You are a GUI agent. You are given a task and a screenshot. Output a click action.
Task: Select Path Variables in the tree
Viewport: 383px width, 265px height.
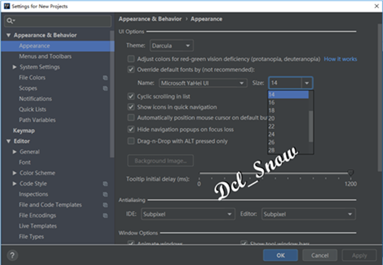pyautogui.click(x=37, y=120)
